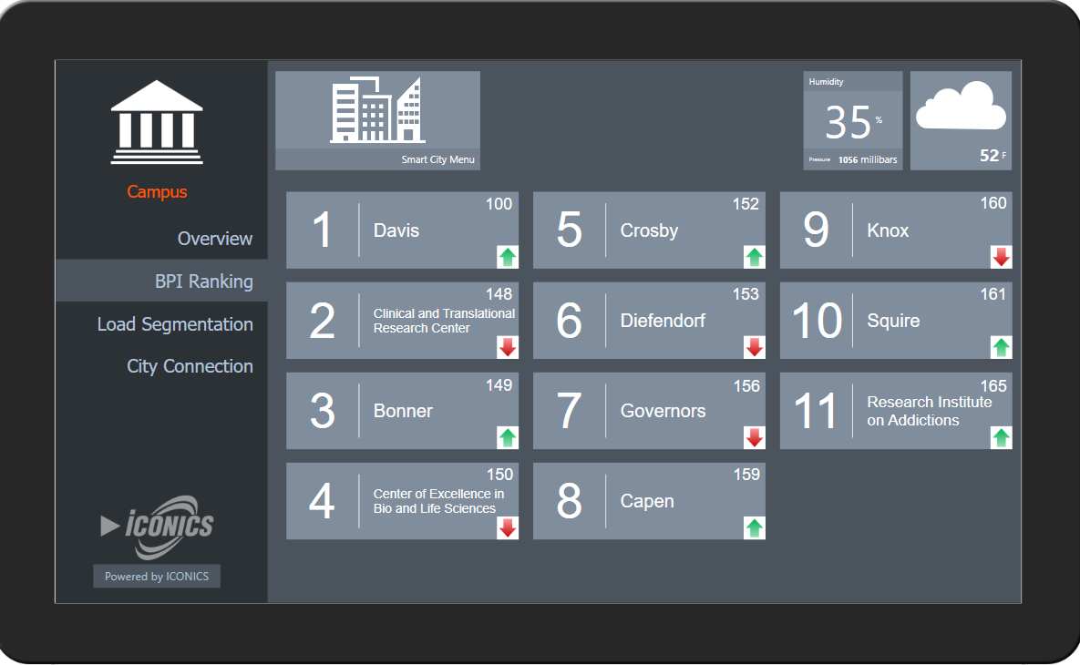Screen dimensions: 1080x665
Task: Click the ICONICS logo in sidebar
Action: tap(157, 526)
